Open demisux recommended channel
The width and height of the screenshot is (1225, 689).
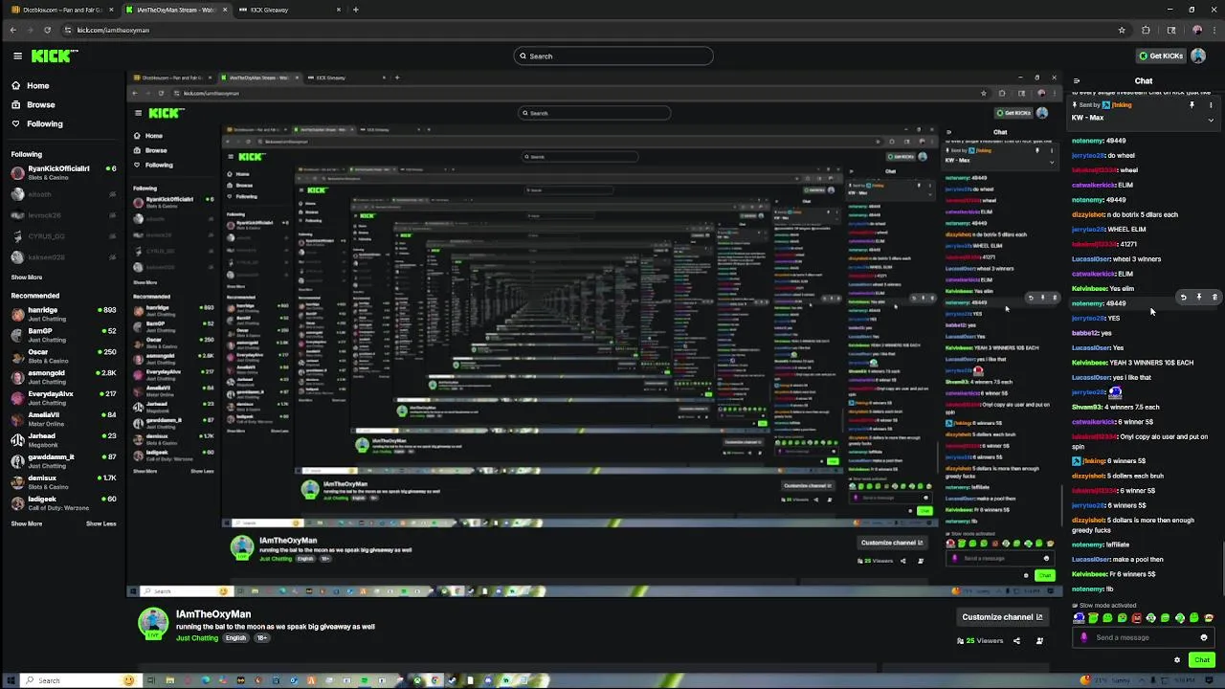tap(63, 481)
